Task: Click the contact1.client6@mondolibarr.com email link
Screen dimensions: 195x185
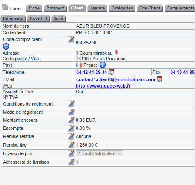Action: tap(115, 79)
